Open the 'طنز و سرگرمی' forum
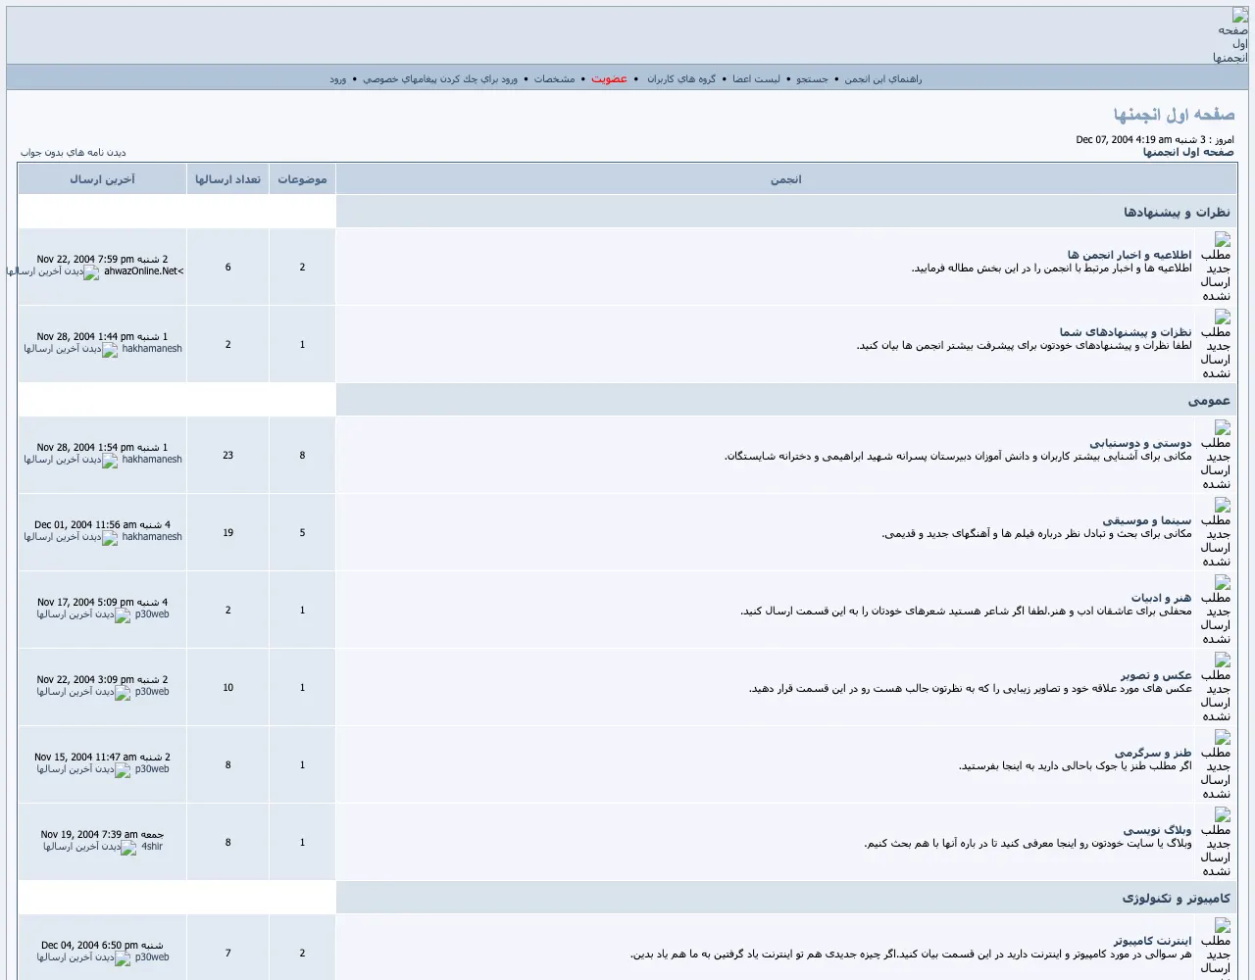Image resolution: width=1255 pixels, height=980 pixels. click(x=1153, y=753)
